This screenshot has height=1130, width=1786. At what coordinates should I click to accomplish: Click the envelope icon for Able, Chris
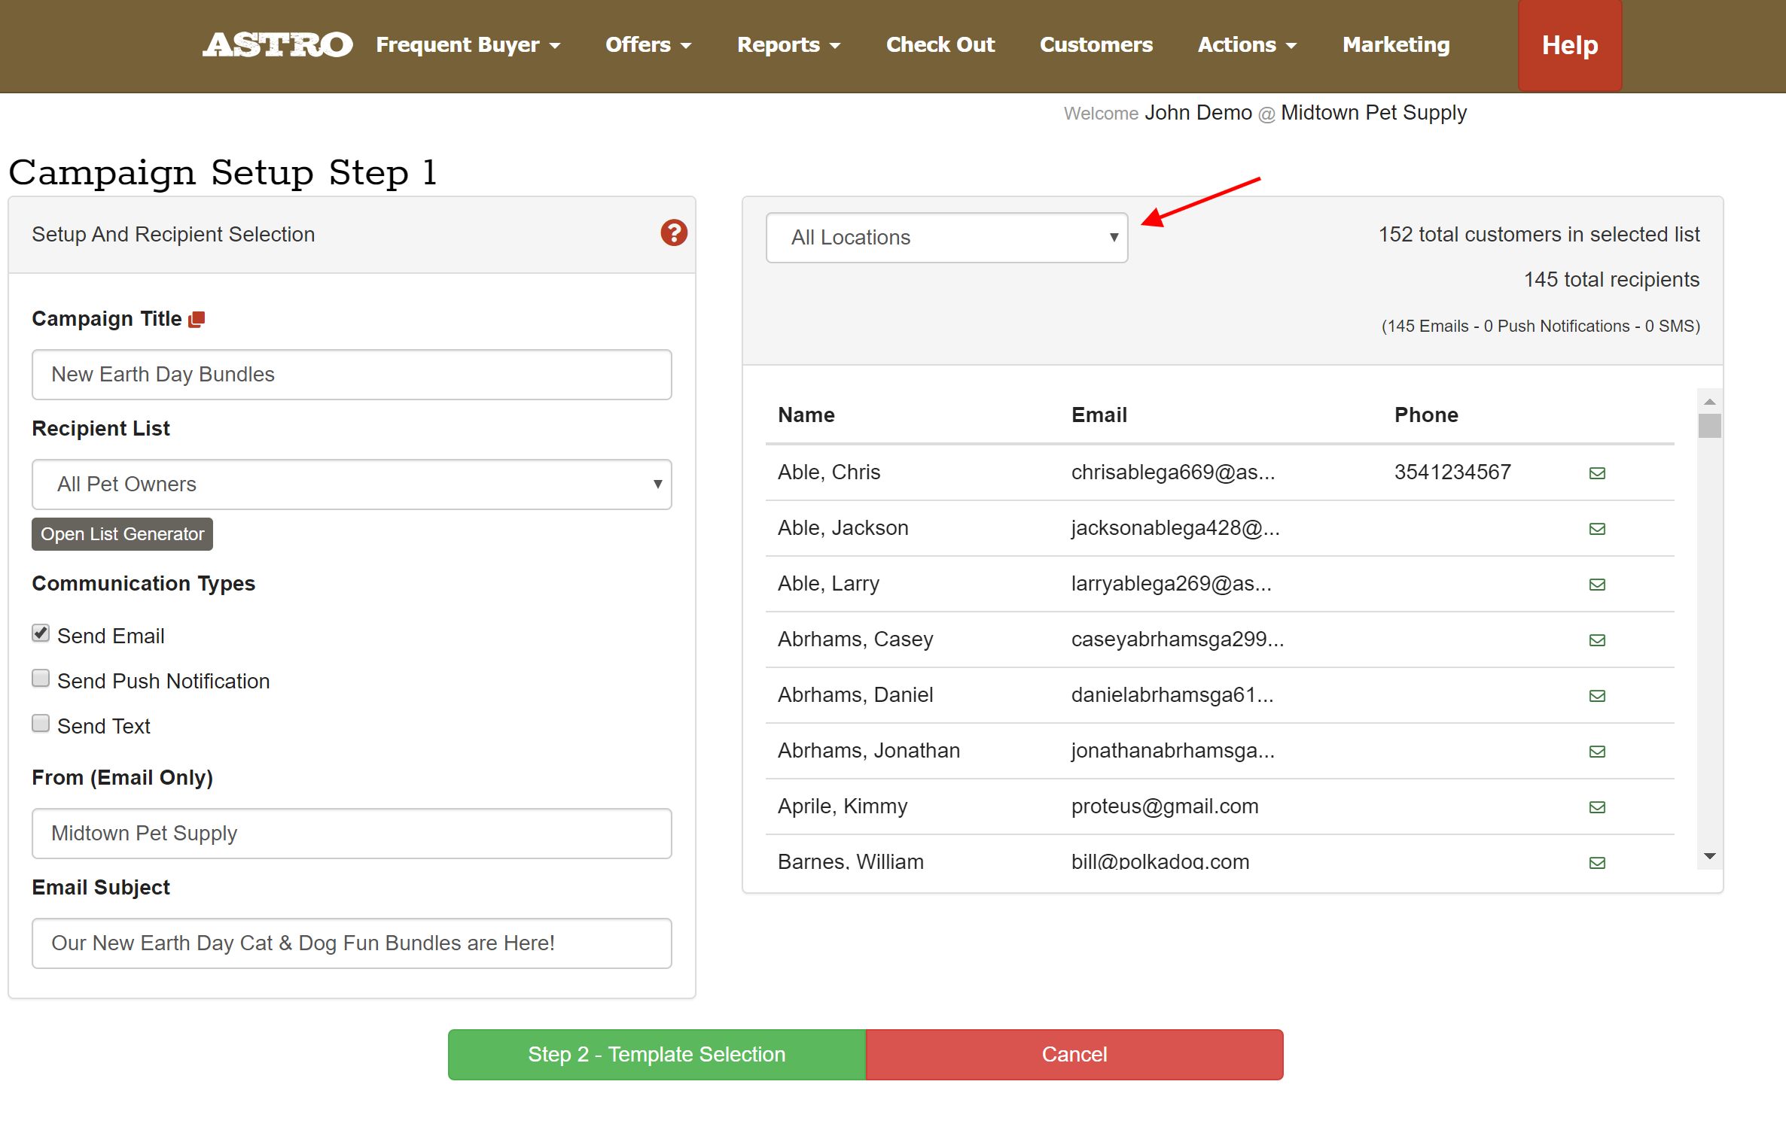point(1597,473)
